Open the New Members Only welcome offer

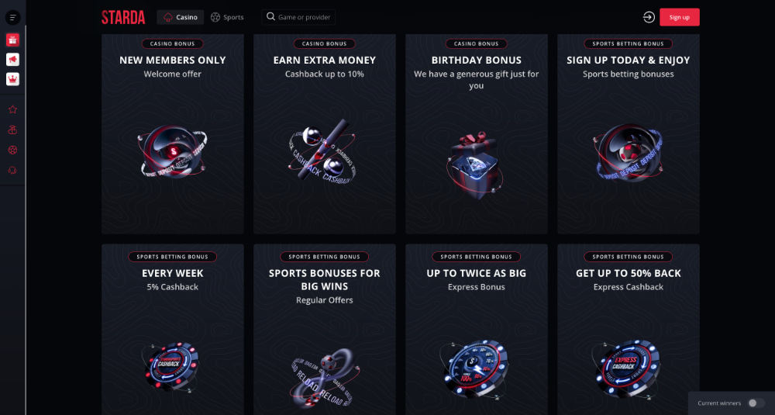pyautogui.click(x=172, y=136)
